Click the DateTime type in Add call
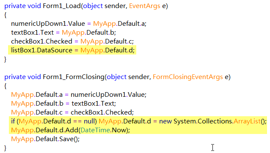This screenshot has height=153, width=270. click(95, 130)
